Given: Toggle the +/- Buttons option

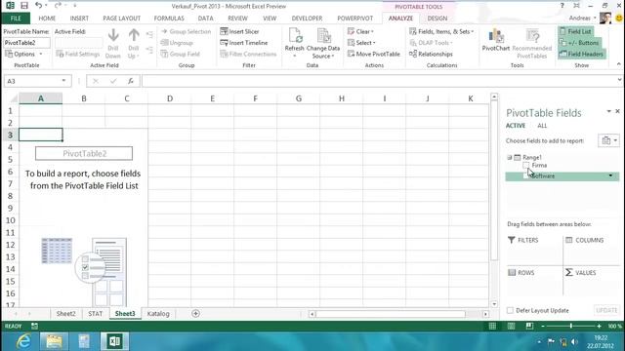Looking at the screenshot, I should click(579, 43).
